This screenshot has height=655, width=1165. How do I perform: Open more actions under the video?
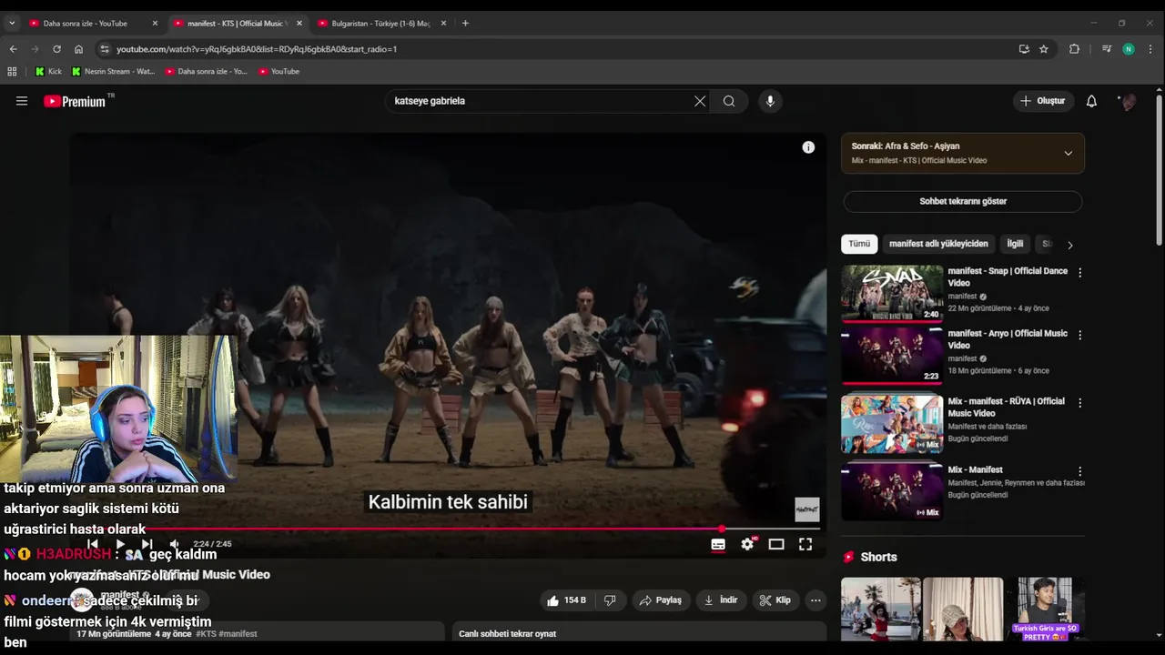(x=815, y=600)
